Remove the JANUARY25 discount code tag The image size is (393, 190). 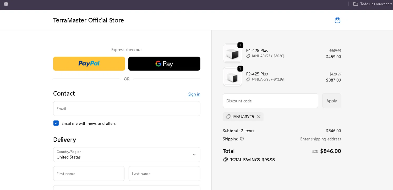pos(259,117)
